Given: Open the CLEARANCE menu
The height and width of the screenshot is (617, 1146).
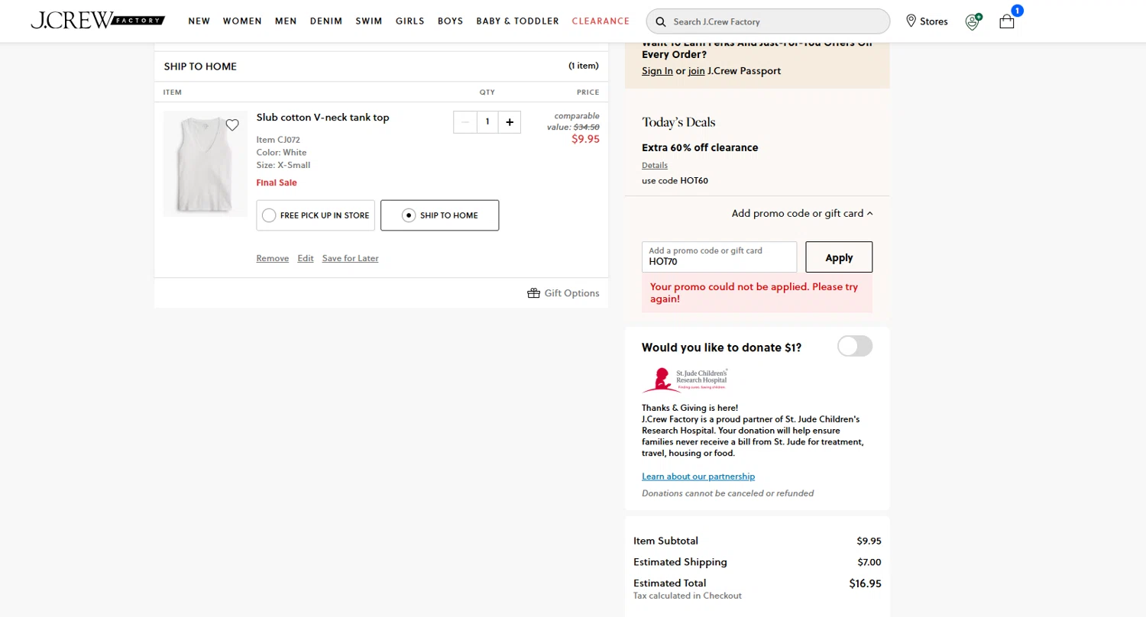Looking at the screenshot, I should 601,21.
